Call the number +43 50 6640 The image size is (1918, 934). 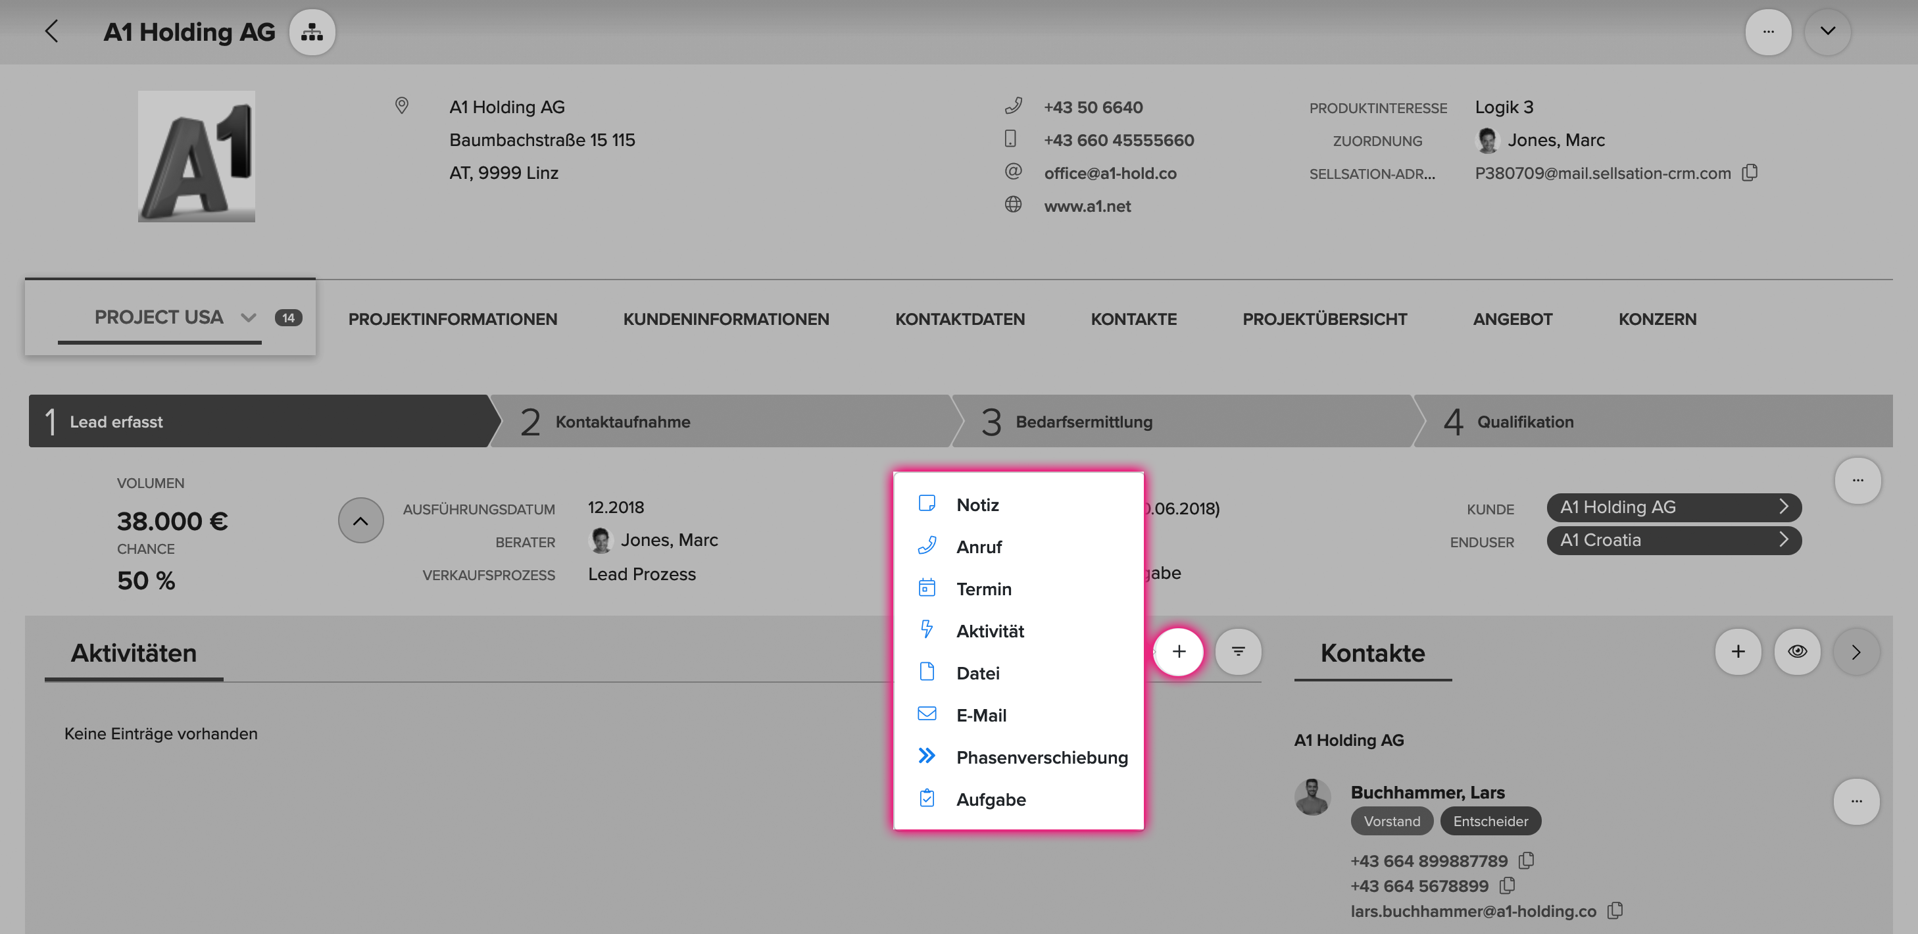(1093, 107)
